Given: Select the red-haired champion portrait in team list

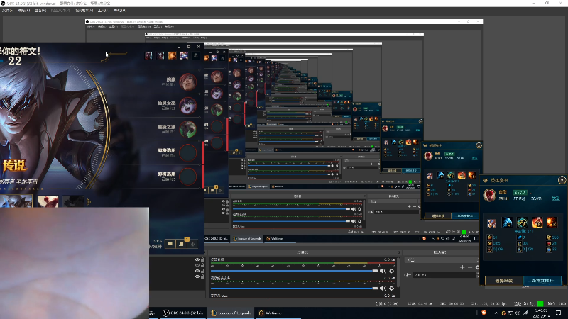Looking at the screenshot, I should pos(188,82).
